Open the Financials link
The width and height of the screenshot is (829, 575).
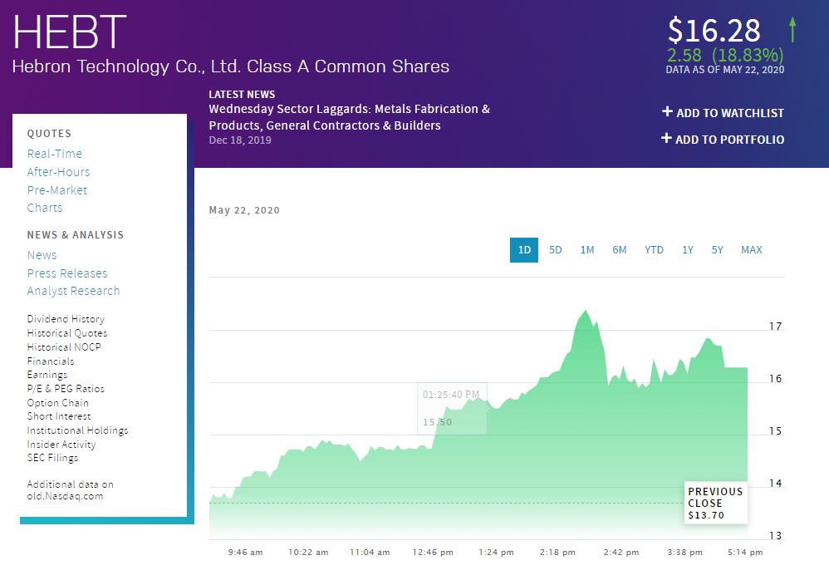coord(50,361)
